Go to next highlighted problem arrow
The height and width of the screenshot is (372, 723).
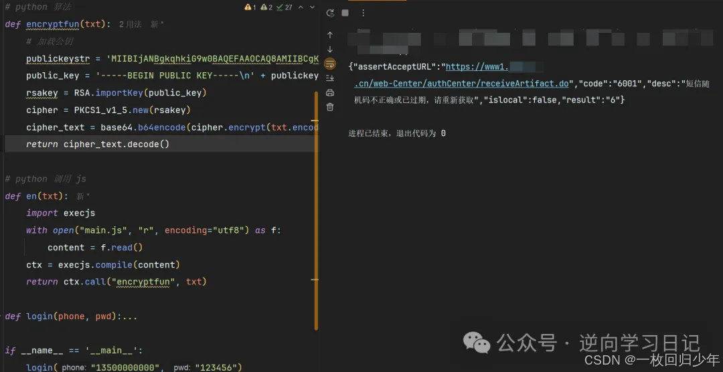coord(312,7)
